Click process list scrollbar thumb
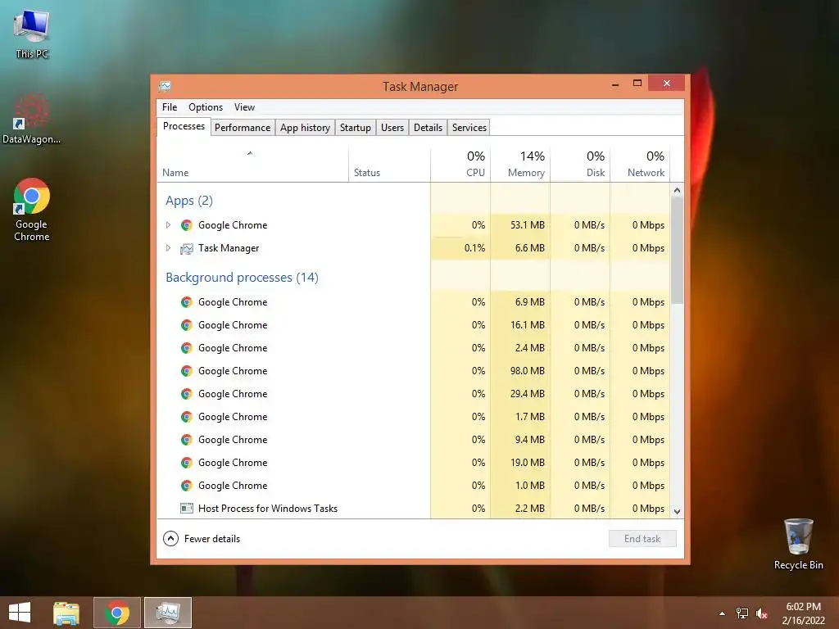The image size is (839, 629). click(677, 251)
